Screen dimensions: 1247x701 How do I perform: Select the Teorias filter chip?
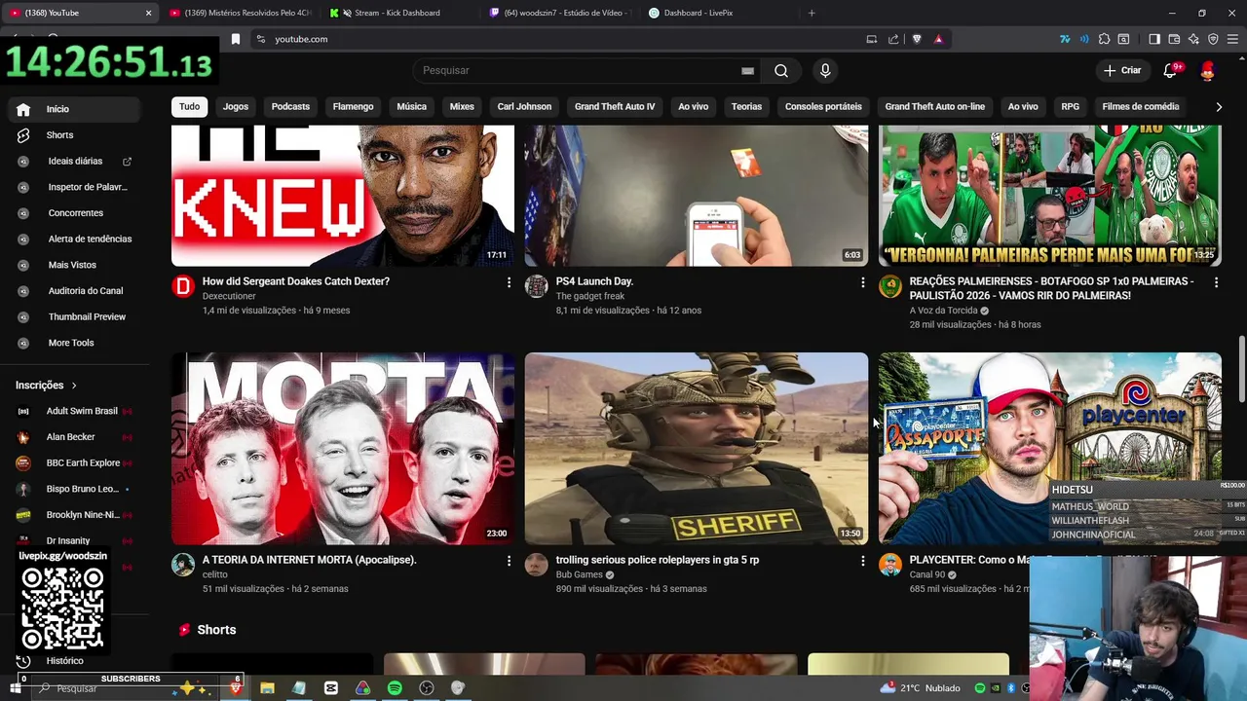pyautogui.click(x=746, y=107)
